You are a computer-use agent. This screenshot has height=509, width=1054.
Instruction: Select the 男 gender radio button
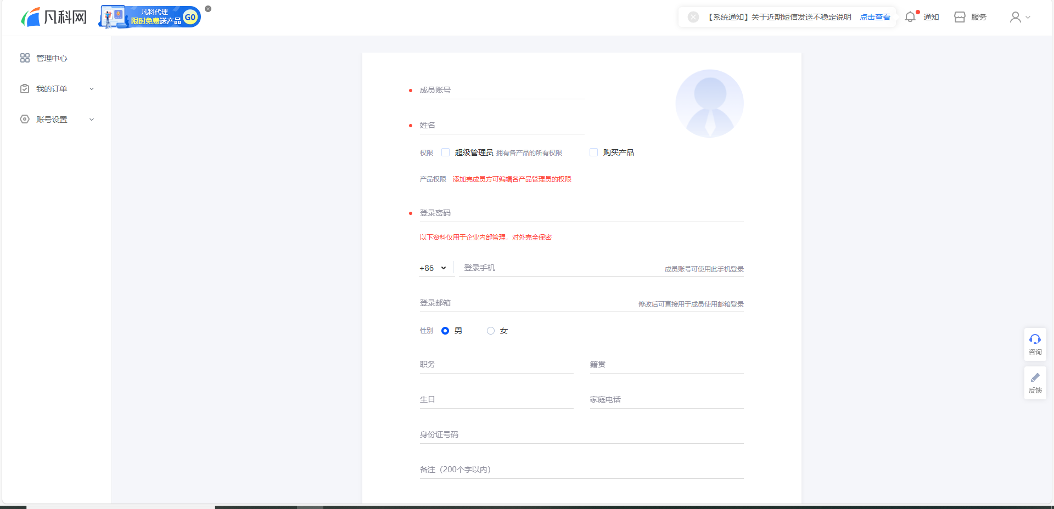[445, 331]
